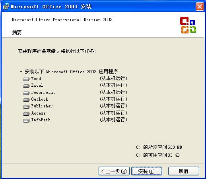
Task: Select the Excel entry in the list
Action: pyautogui.click(x=37, y=85)
